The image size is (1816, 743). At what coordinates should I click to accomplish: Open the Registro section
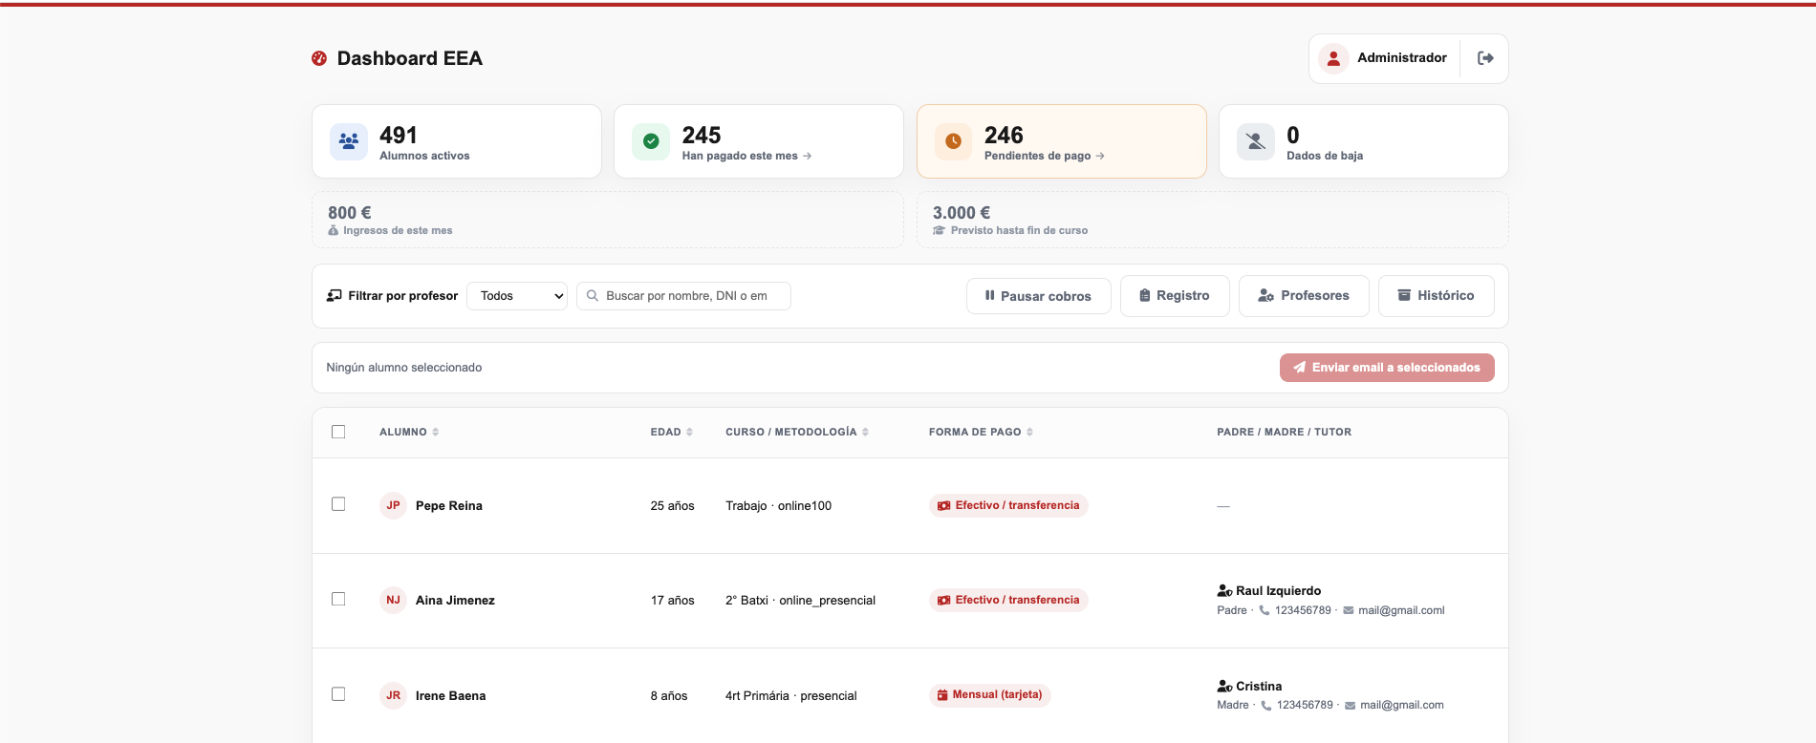(1175, 296)
